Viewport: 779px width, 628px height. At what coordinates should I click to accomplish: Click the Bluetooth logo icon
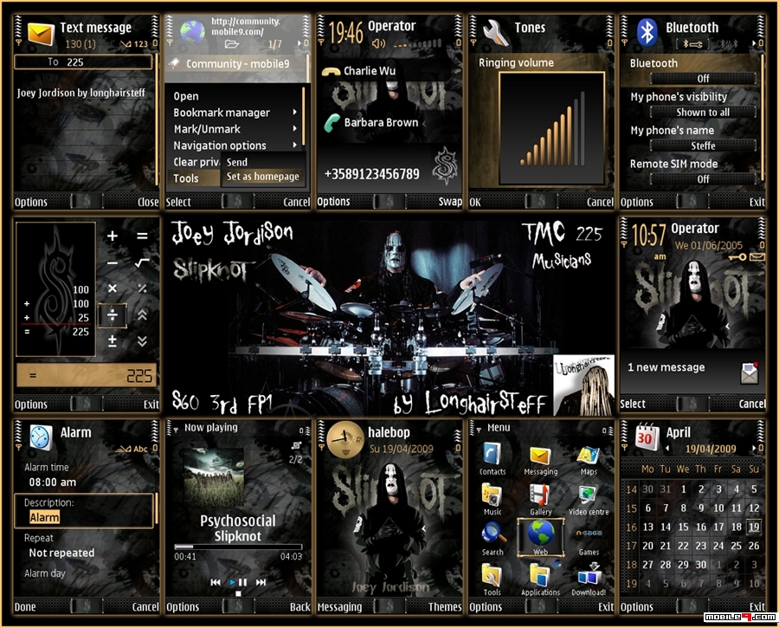[647, 32]
